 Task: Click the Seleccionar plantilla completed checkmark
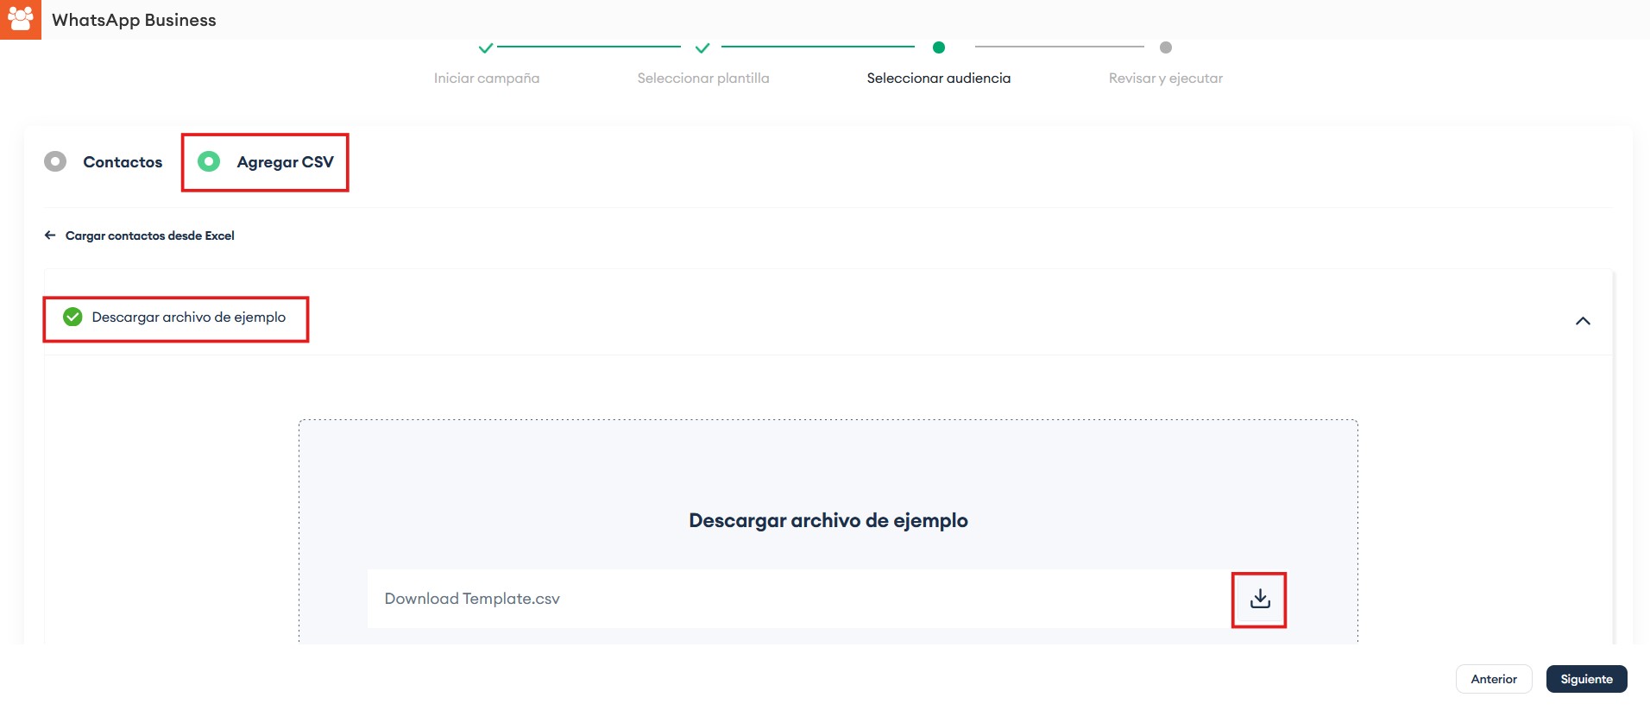point(702,47)
